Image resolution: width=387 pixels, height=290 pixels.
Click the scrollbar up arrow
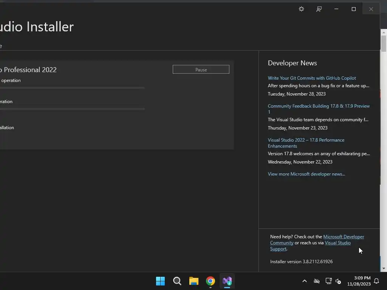384,32
